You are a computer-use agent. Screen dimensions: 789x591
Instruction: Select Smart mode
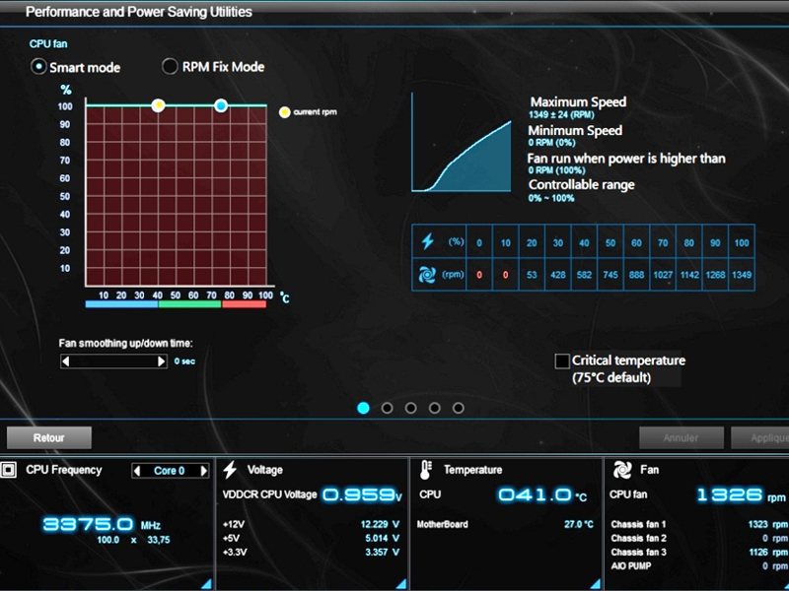pyautogui.click(x=37, y=66)
